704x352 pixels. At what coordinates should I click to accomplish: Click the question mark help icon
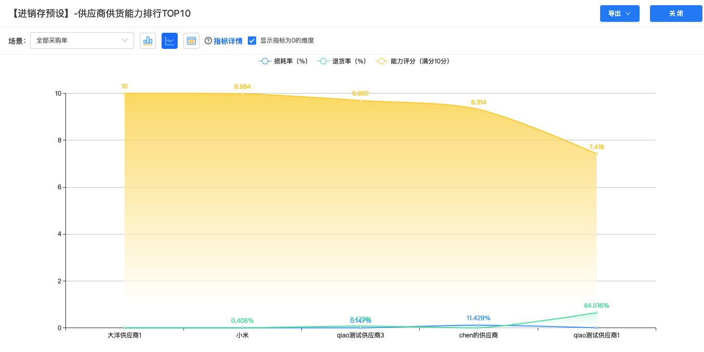point(208,41)
